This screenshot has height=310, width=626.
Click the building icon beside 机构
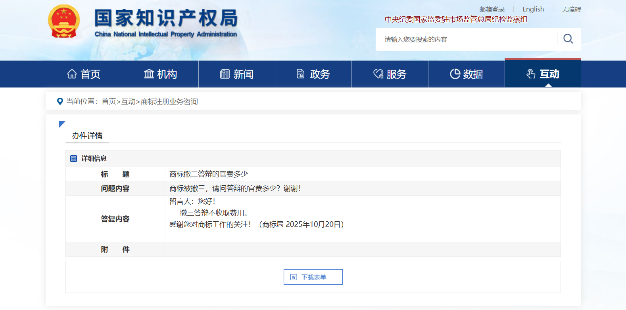tap(149, 74)
